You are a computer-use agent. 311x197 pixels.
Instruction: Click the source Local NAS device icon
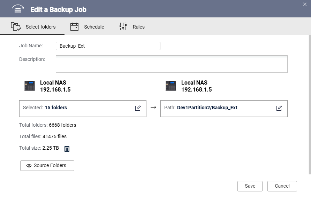[x=30, y=86]
